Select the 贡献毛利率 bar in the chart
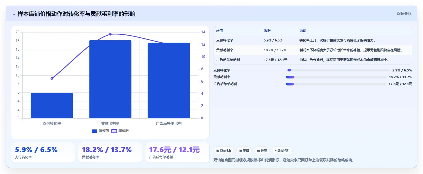The width and height of the screenshot is (423, 174). [x=110, y=79]
